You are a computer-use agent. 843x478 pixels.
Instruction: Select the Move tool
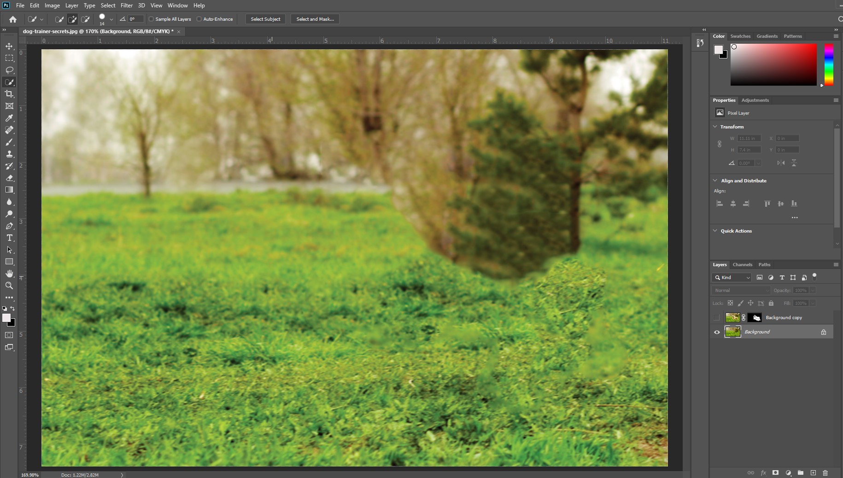click(x=9, y=46)
